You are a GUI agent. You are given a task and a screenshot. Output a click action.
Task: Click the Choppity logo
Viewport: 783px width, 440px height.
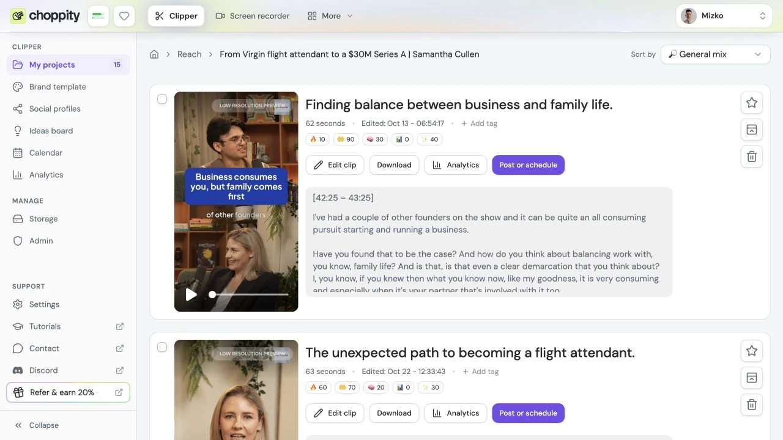coord(45,16)
